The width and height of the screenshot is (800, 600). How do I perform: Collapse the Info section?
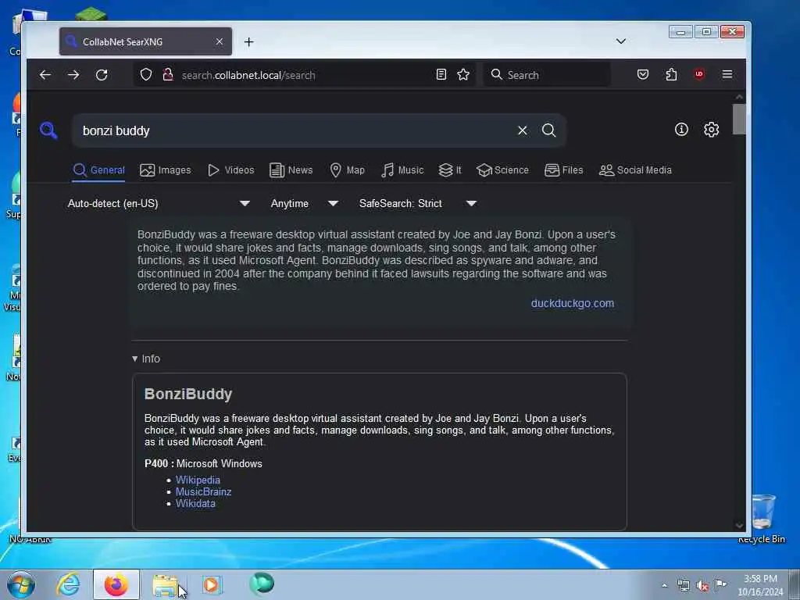tap(146, 359)
